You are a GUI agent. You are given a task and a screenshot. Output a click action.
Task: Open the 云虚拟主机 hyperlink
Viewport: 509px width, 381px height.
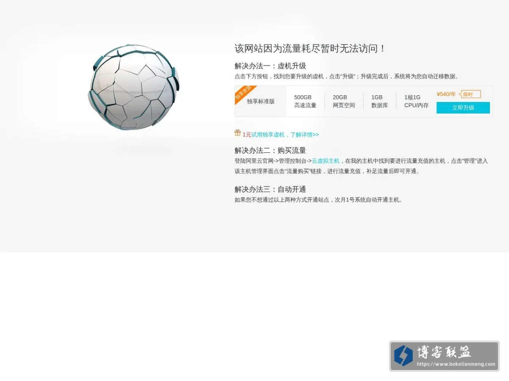point(326,161)
